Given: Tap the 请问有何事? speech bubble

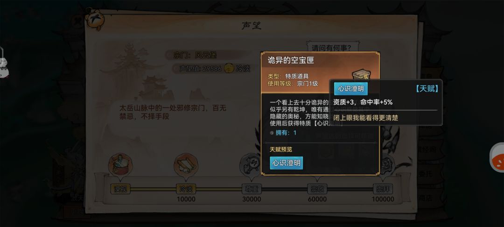Looking at the screenshot, I should click(x=331, y=48).
